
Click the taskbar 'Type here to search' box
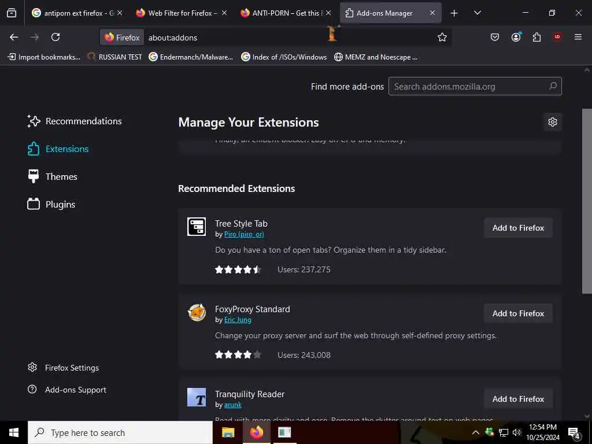click(120, 432)
